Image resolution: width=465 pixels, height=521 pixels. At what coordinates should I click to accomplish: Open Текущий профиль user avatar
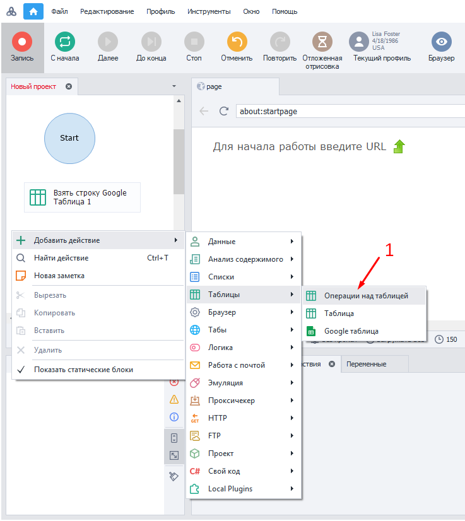pos(359,42)
